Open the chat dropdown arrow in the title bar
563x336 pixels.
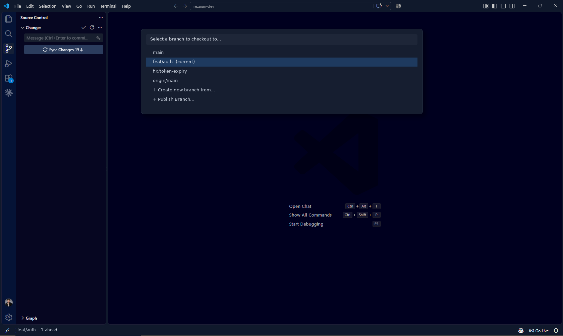(387, 6)
